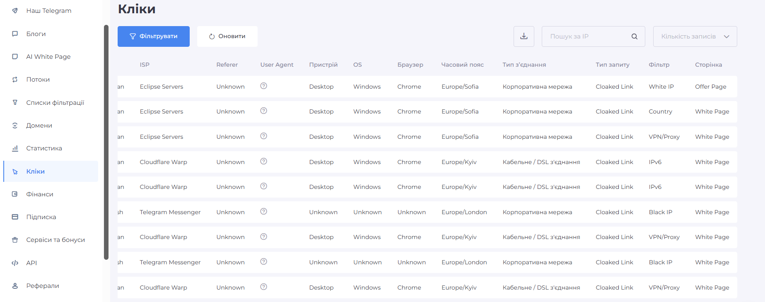This screenshot has width=765, height=302.
Task: Click the Статистика bar chart icon
Action: tap(15, 148)
